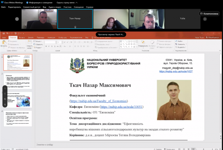Click the Упорядочить arrange icon
Viewport: 223px width, 150px height.
coord(143,43)
